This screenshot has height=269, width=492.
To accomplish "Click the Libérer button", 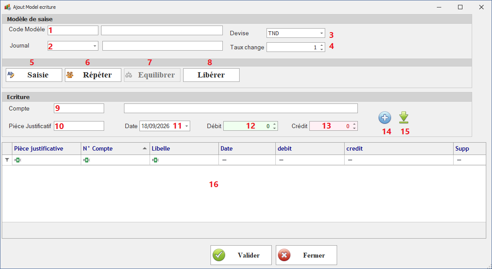I will [x=211, y=75].
